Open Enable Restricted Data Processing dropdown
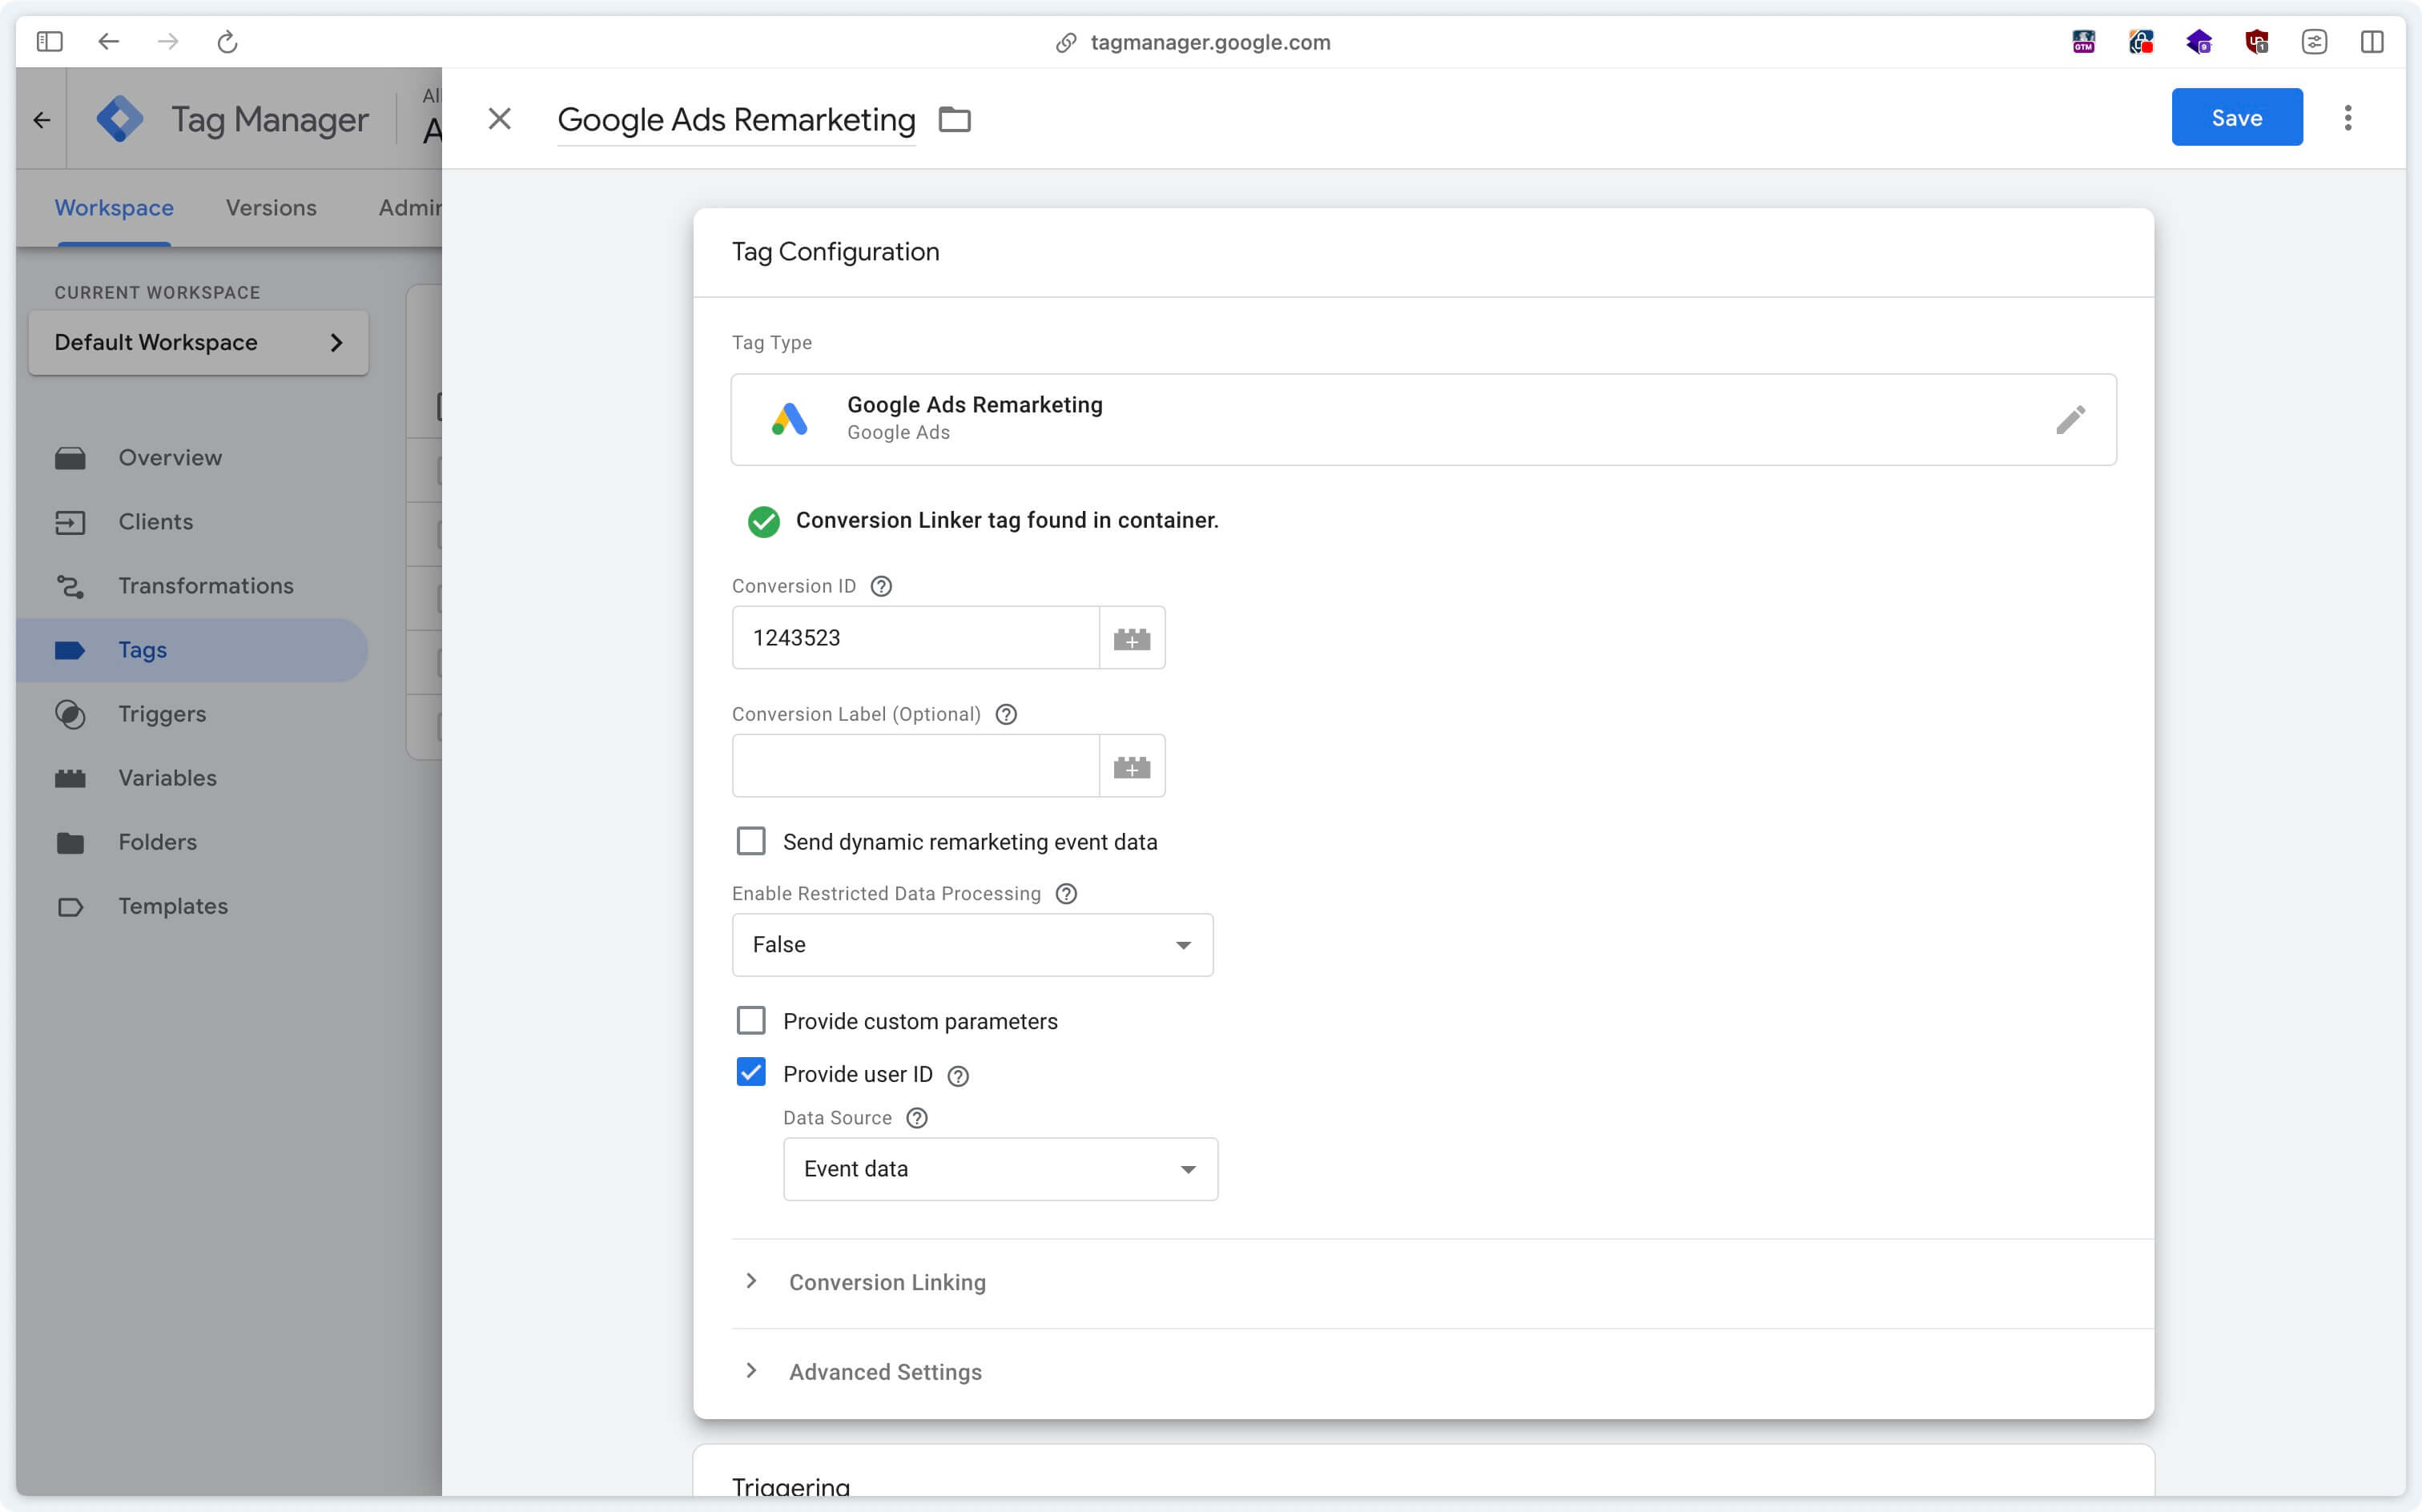This screenshot has width=2422, height=1512. pos(972,943)
